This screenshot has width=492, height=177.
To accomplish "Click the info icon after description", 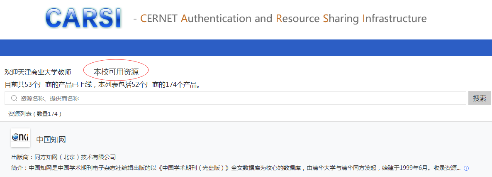I will 466,168.
